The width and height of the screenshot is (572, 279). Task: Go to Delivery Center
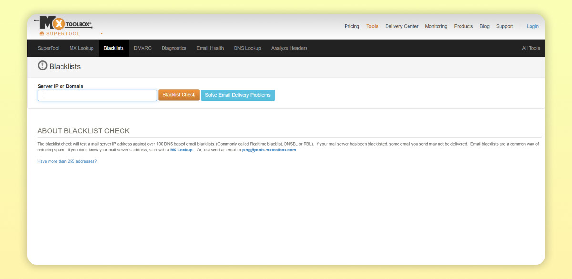coord(401,26)
